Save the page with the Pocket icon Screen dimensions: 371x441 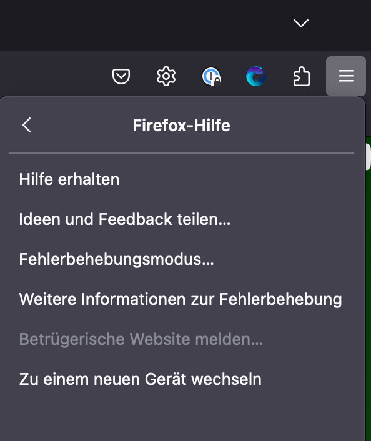click(x=121, y=76)
